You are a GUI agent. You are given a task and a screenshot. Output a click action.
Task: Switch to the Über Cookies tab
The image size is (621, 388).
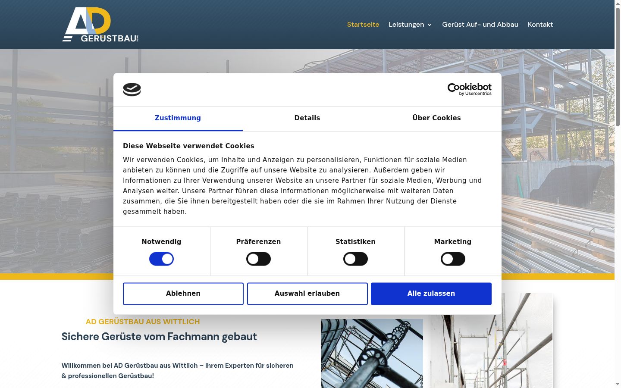[x=436, y=119]
